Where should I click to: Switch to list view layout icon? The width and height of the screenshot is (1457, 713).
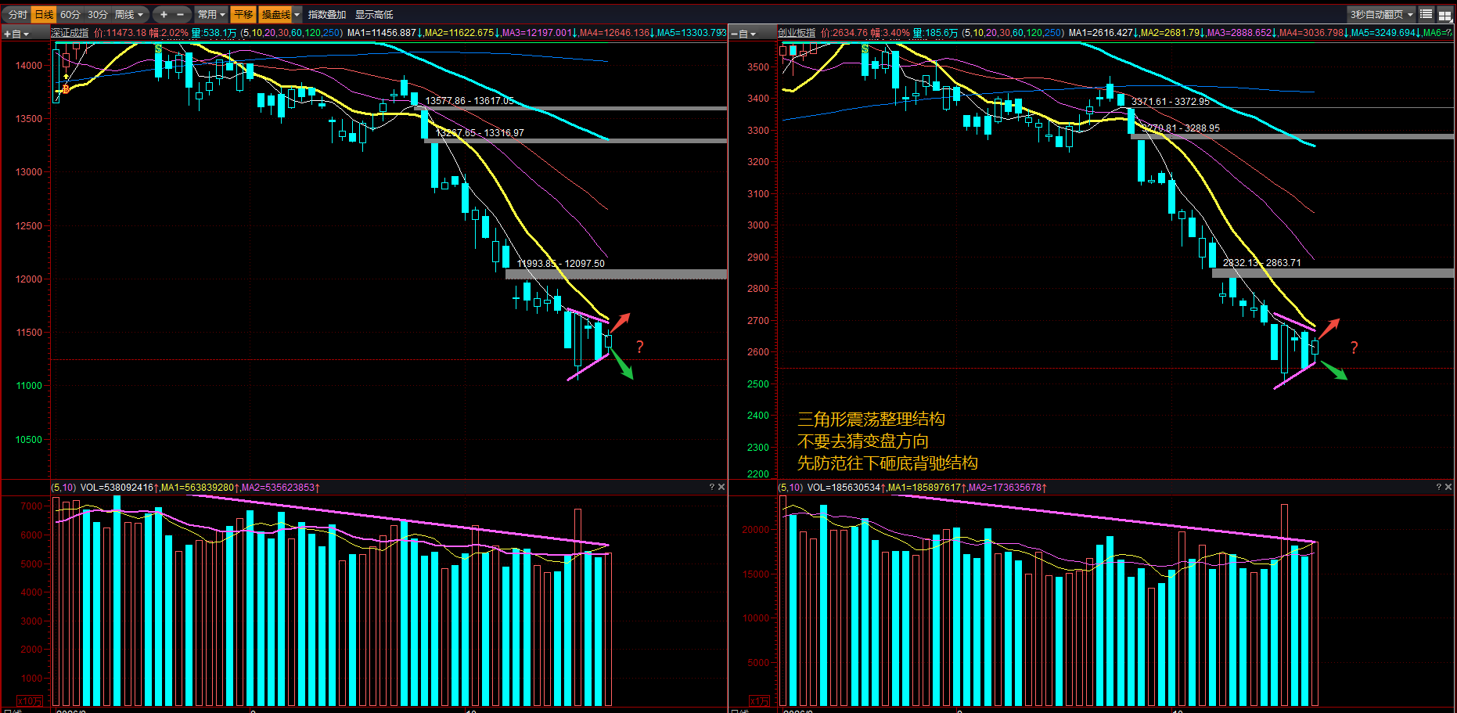(x=1426, y=14)
